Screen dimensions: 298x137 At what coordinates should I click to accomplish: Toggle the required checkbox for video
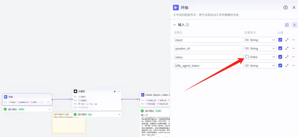tap(280, 57)
